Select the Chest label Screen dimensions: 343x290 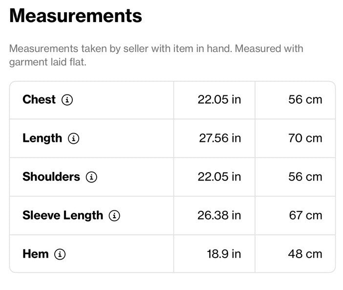pos(39,100)
